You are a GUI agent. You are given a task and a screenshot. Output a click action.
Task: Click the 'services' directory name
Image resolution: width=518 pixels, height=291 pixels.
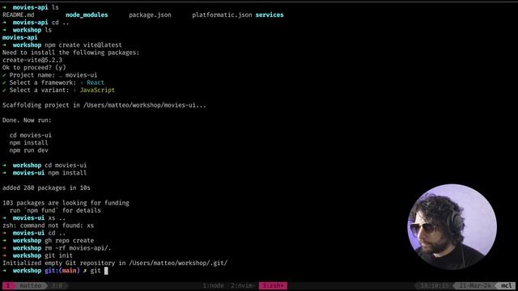click(270, 15)
